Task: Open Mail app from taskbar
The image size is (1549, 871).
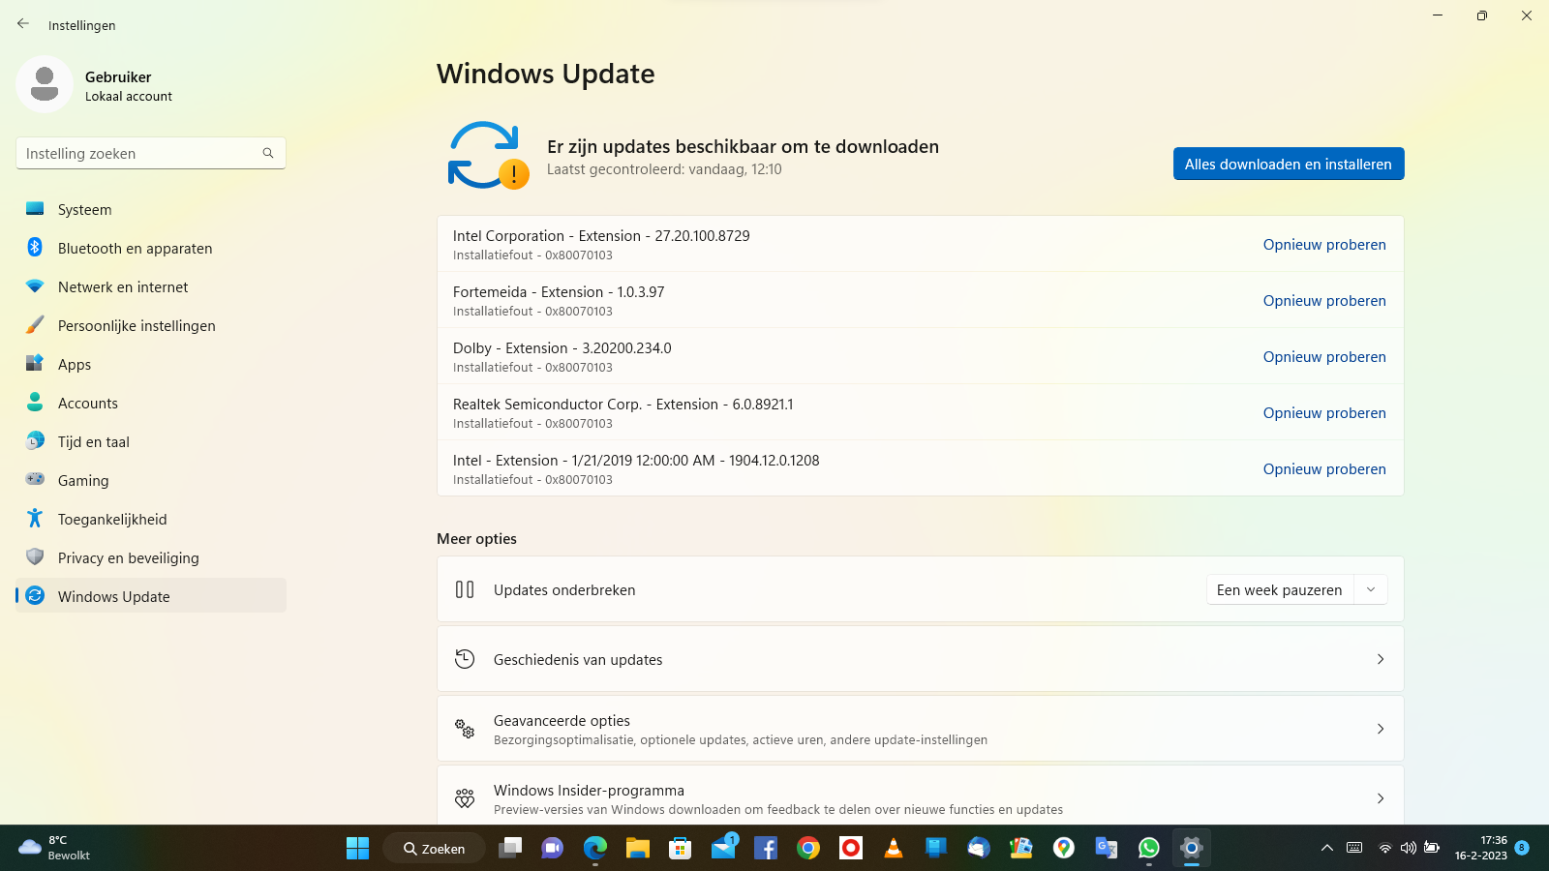Action: (723, 849)
